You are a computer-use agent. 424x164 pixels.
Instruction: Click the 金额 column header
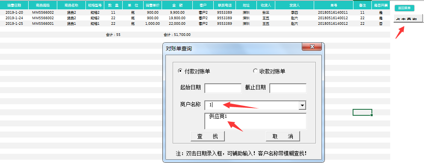(177, 5)
